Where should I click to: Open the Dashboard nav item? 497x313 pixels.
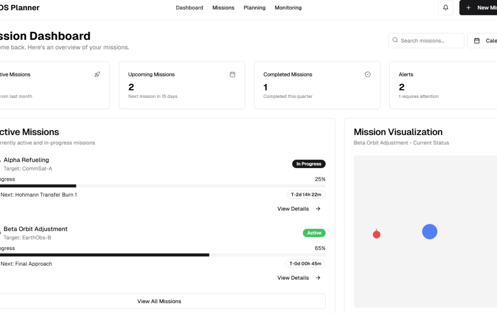190,8
